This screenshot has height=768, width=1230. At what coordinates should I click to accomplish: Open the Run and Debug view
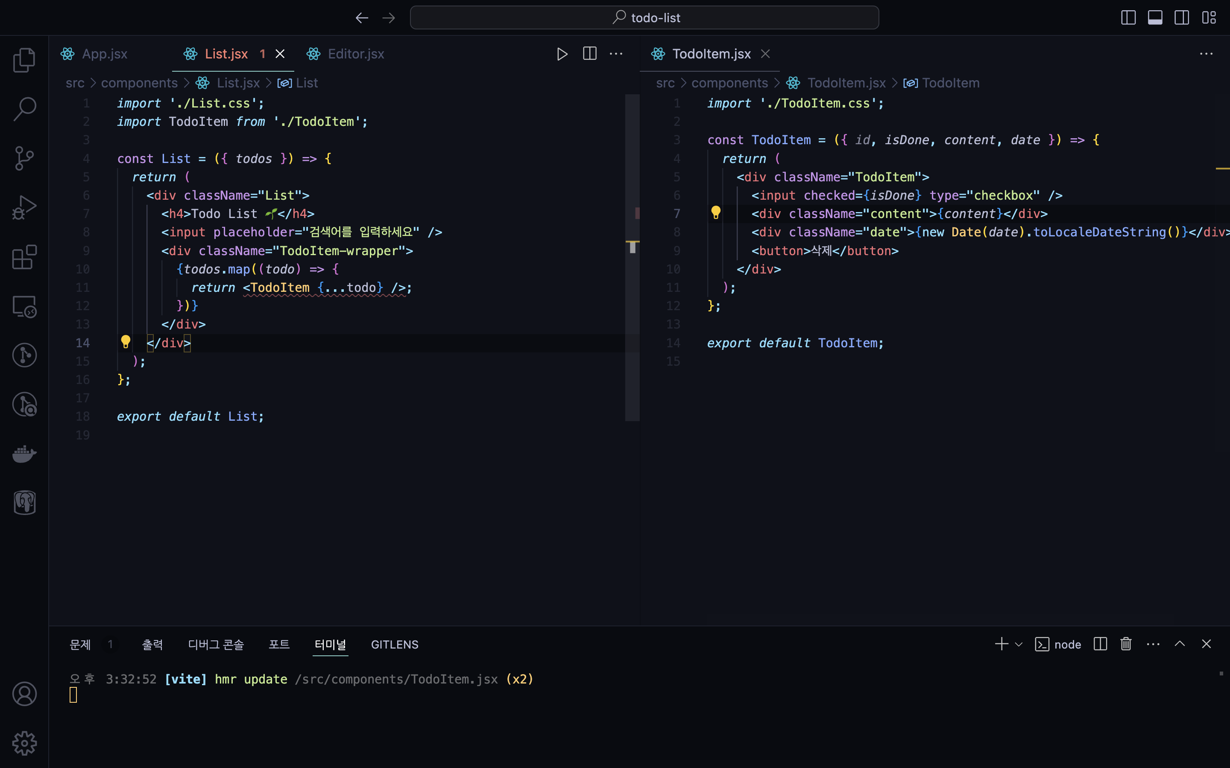click(24, 208)
